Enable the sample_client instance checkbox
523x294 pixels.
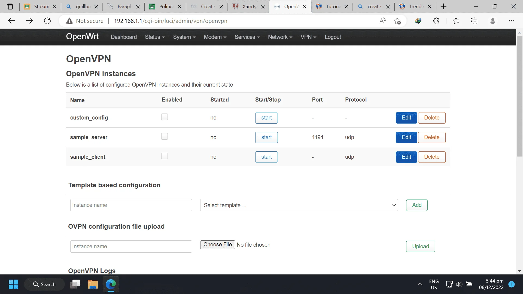click(x=165, y=156)
